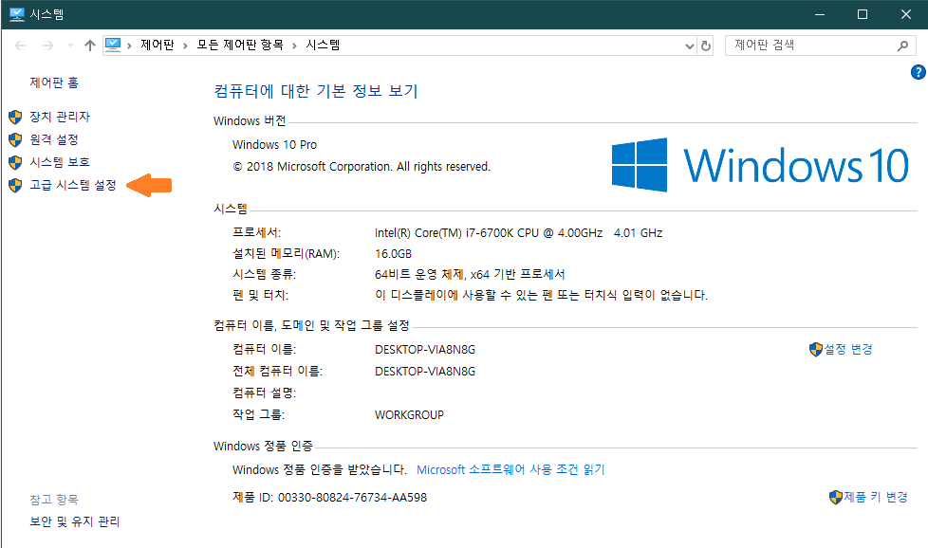
Task: Select the computer name DESKTOP-VIA8N8G after 컴퓨터 이름
Action: (425, 349)
